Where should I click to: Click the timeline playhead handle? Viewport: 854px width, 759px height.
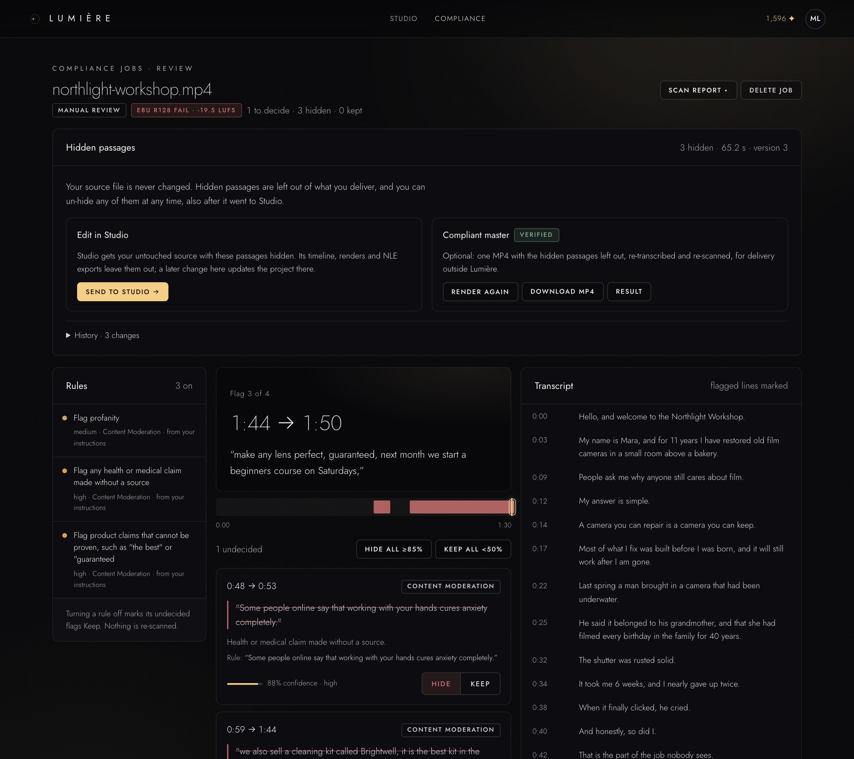point(512,507)
